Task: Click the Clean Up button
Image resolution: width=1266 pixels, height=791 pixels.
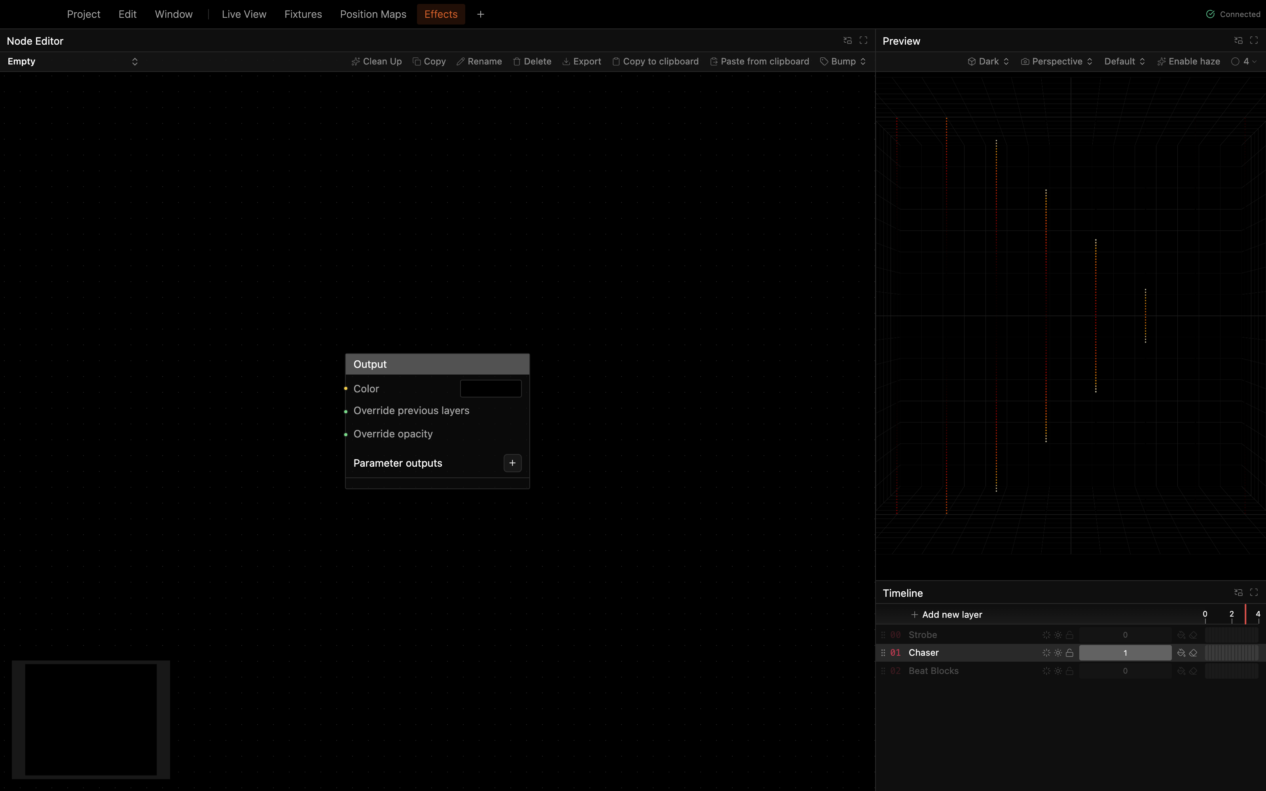Action: (377, 61)
